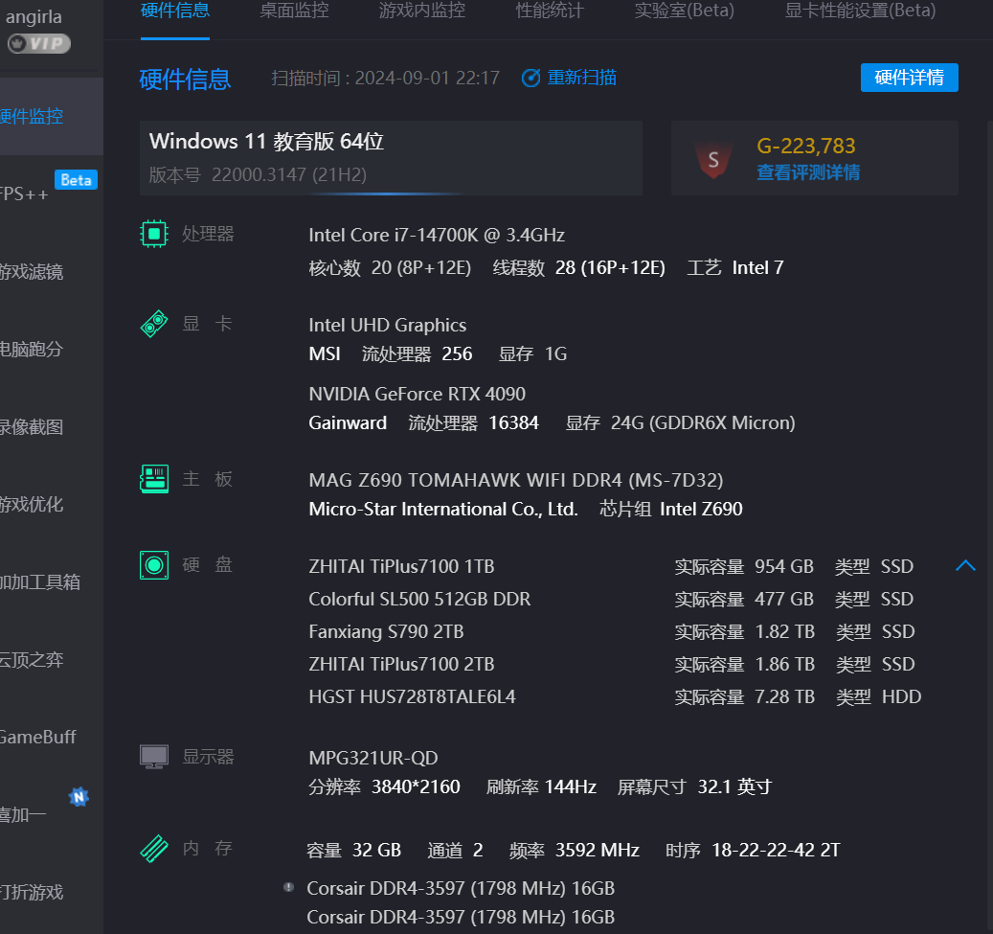Screen dimensions: 993x934
Task: Click the graphics card icon
Action: [154, 324]
